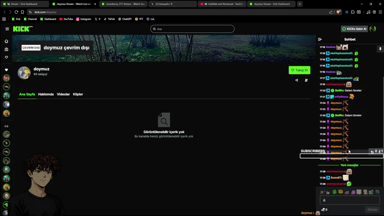Click the pin icon in chat

coord(380,49)
